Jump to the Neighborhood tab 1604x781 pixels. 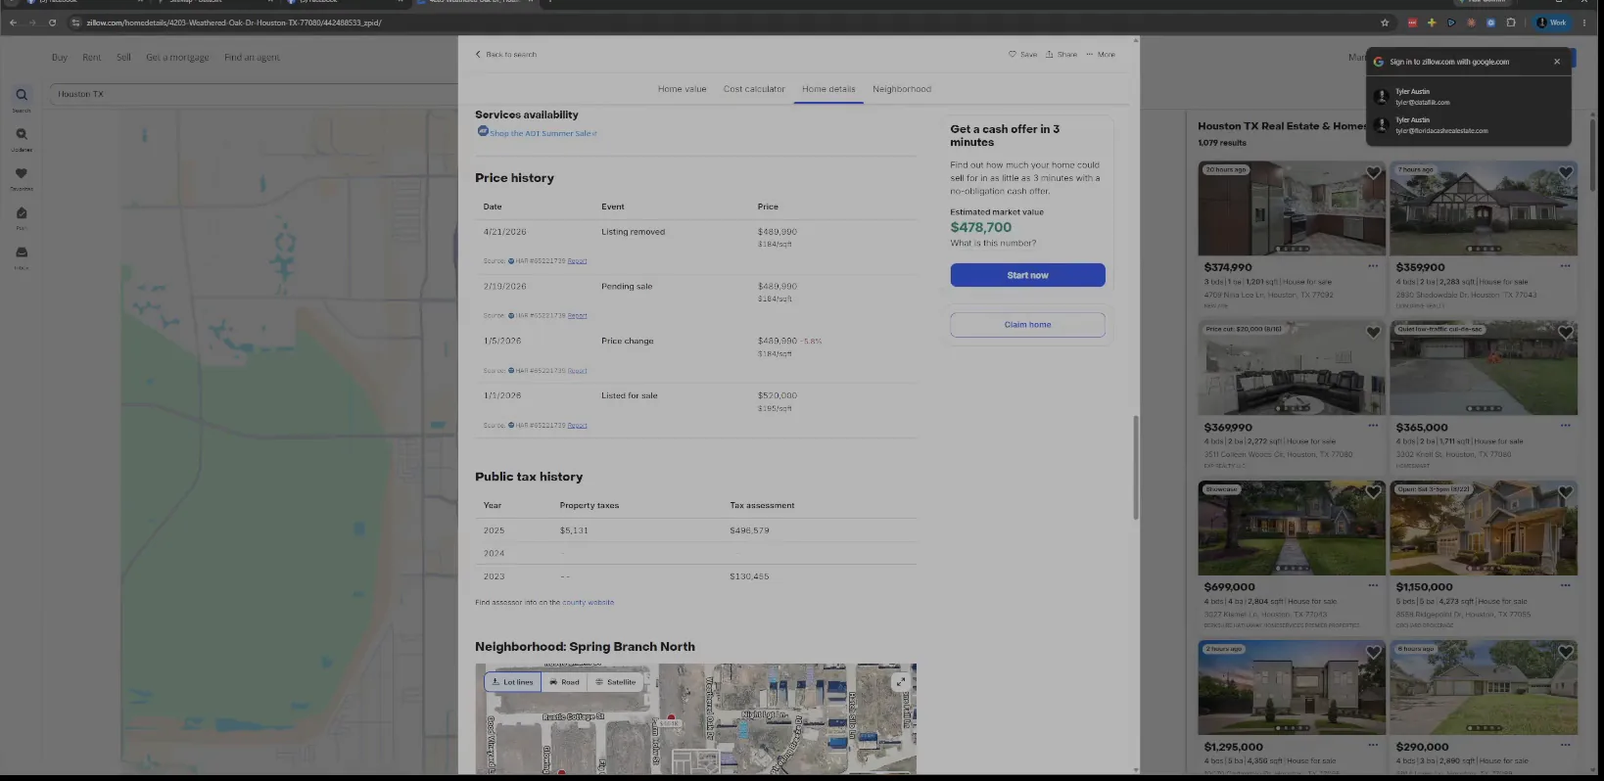pyautogui.click(x=902, y=89)
